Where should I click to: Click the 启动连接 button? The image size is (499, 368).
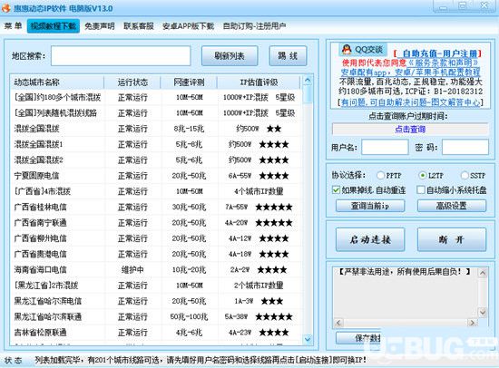pos(370,239)
